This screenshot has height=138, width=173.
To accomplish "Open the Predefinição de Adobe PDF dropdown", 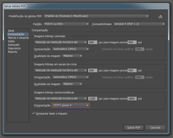I will [96, 16].
